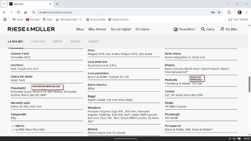Click the muted volume icon in tray
Image resolution: width=251 pixels, height=141 pixels.
[x=234, y=138]
